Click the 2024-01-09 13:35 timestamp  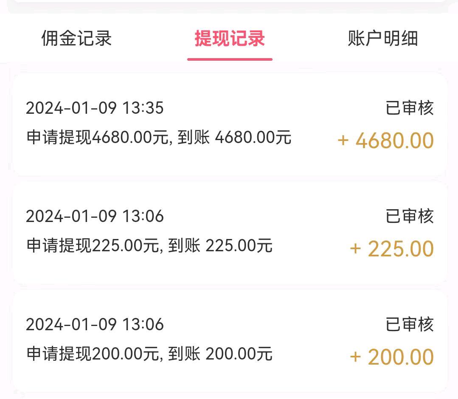click(x=95, y=108)
